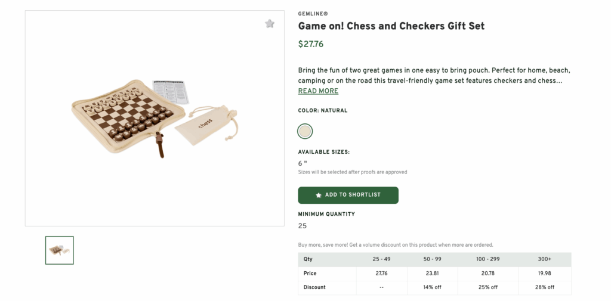Select the chess set thumbnail image
This screenshot has width=611, height=301.
click(x=59, y=250)
